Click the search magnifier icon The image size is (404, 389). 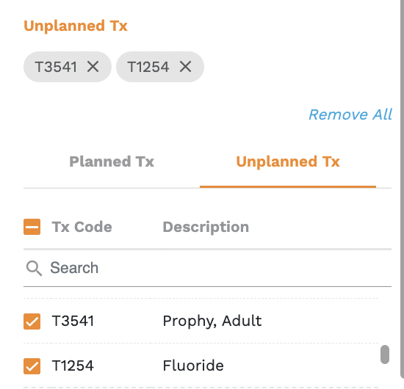click(x=34, y=268)
